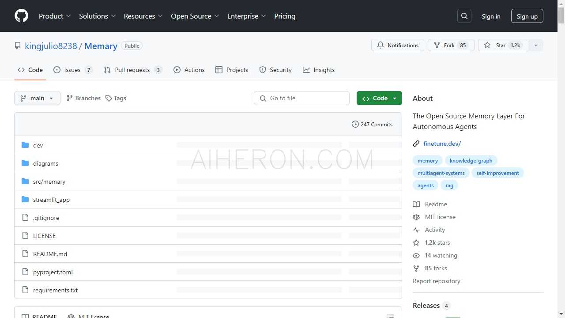Switch to the Pull requests tab
565x318 pixels.
(133, 70)
